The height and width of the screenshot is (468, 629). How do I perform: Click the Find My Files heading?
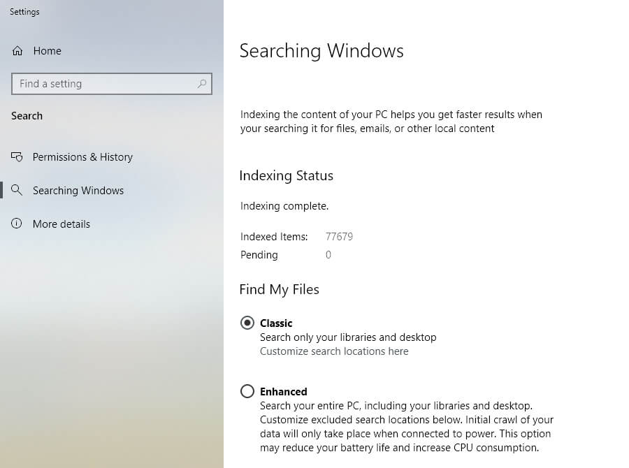[x=279, y=290]
